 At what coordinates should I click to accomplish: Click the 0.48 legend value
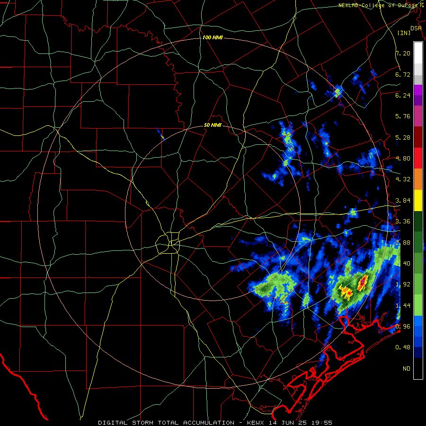click(403, 347)
